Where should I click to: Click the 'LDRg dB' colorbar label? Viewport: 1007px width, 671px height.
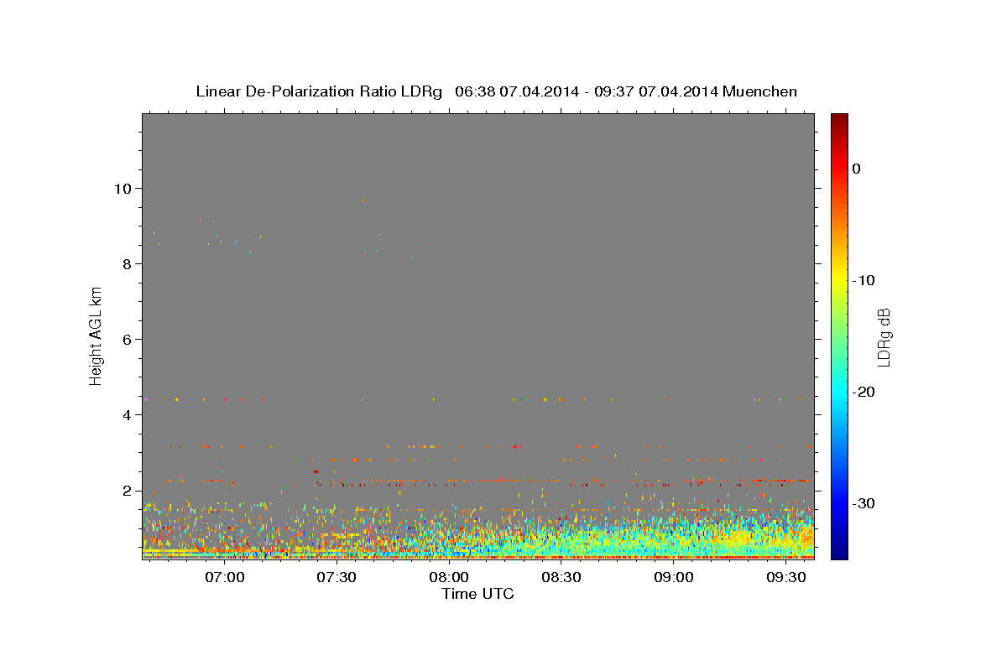[x=883, y=336]
